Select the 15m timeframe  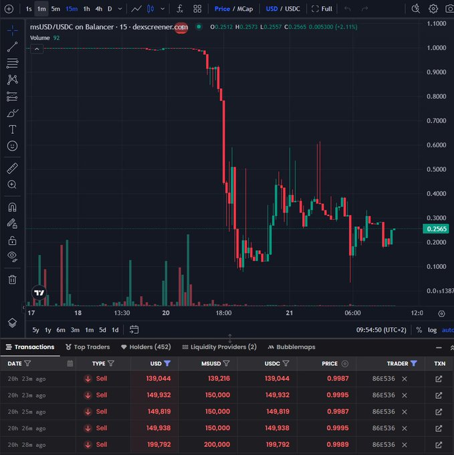pyautogui.click(x=72, y=9)
